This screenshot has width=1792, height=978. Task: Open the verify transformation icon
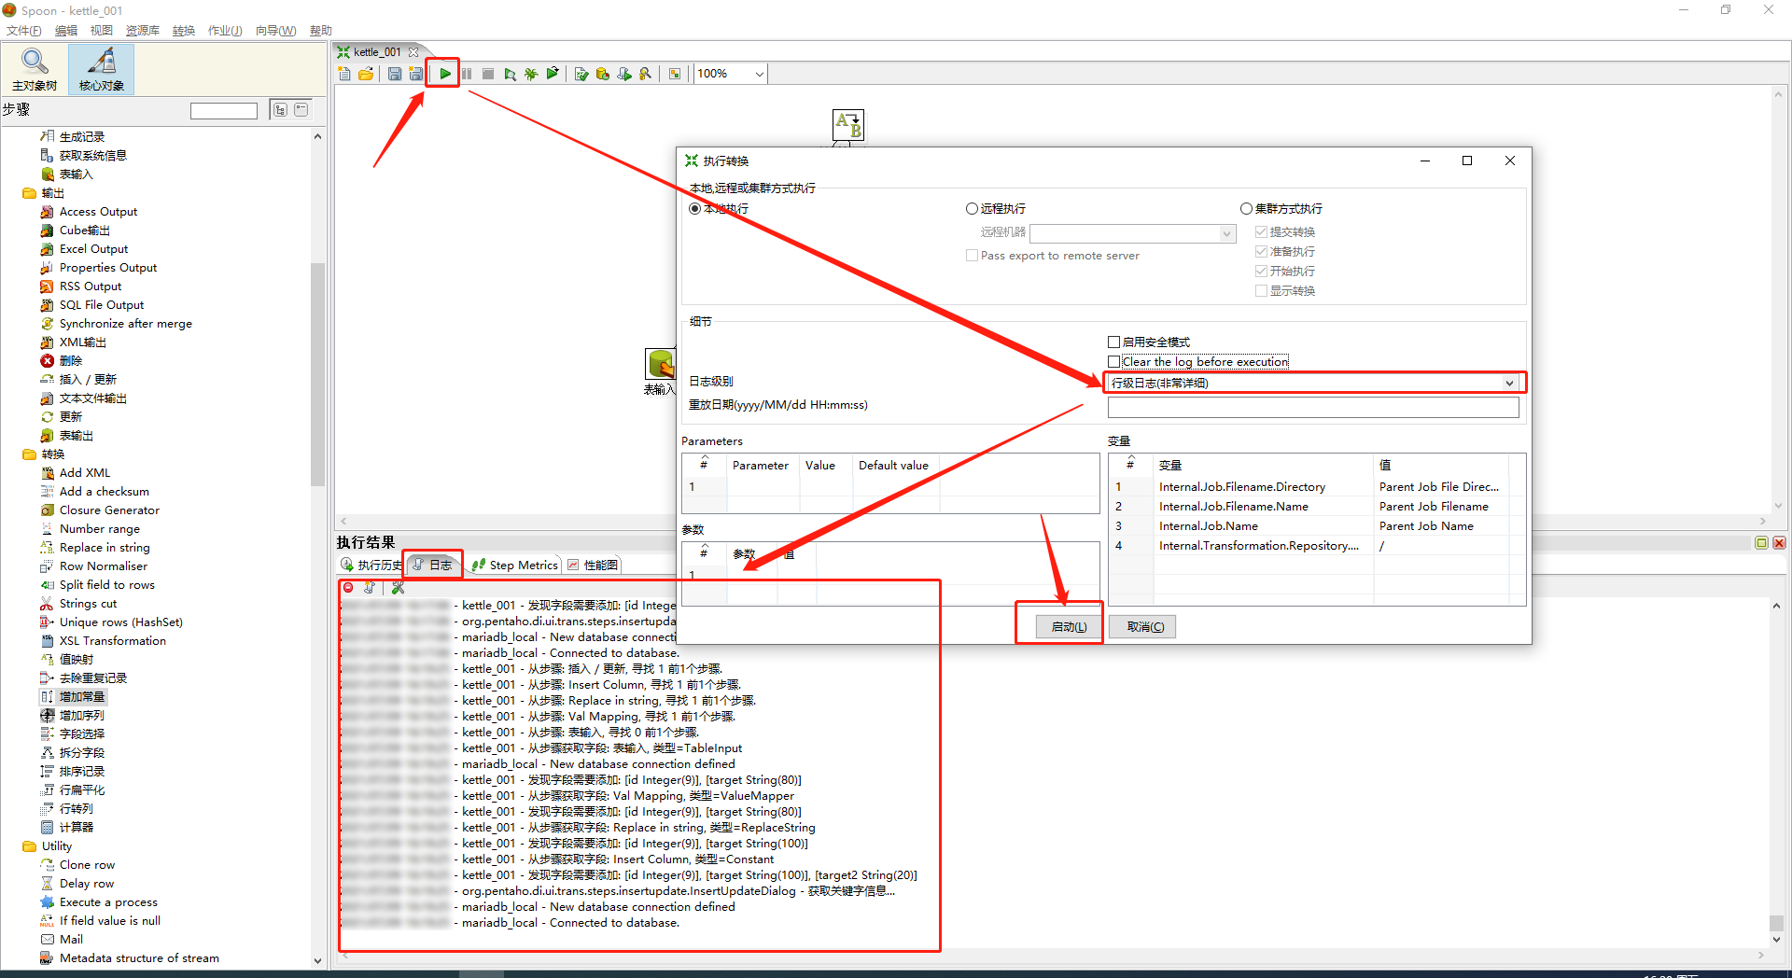click(580, 74)
